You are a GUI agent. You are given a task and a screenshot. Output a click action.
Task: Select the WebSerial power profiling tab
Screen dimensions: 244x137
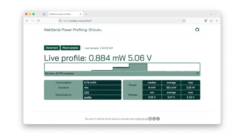65,14
